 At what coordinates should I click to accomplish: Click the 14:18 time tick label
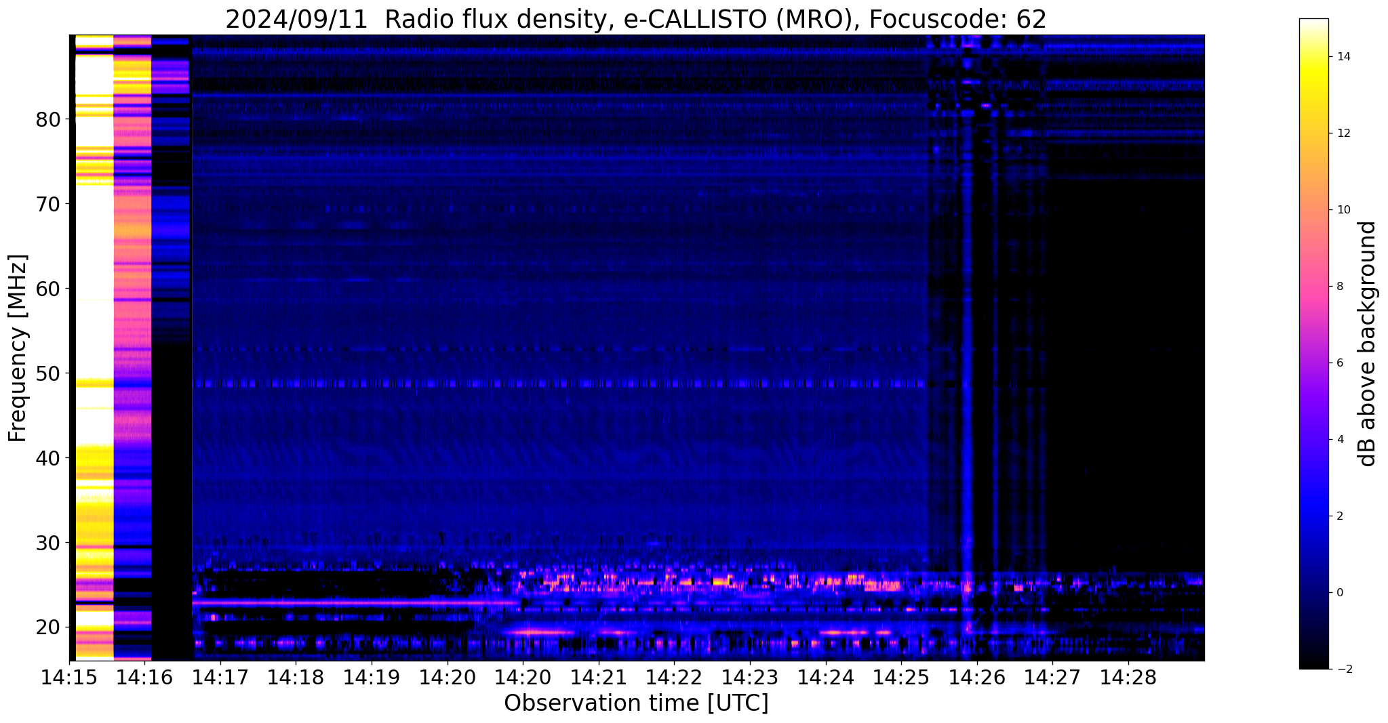pyautogui.click(x=296, y=677)
